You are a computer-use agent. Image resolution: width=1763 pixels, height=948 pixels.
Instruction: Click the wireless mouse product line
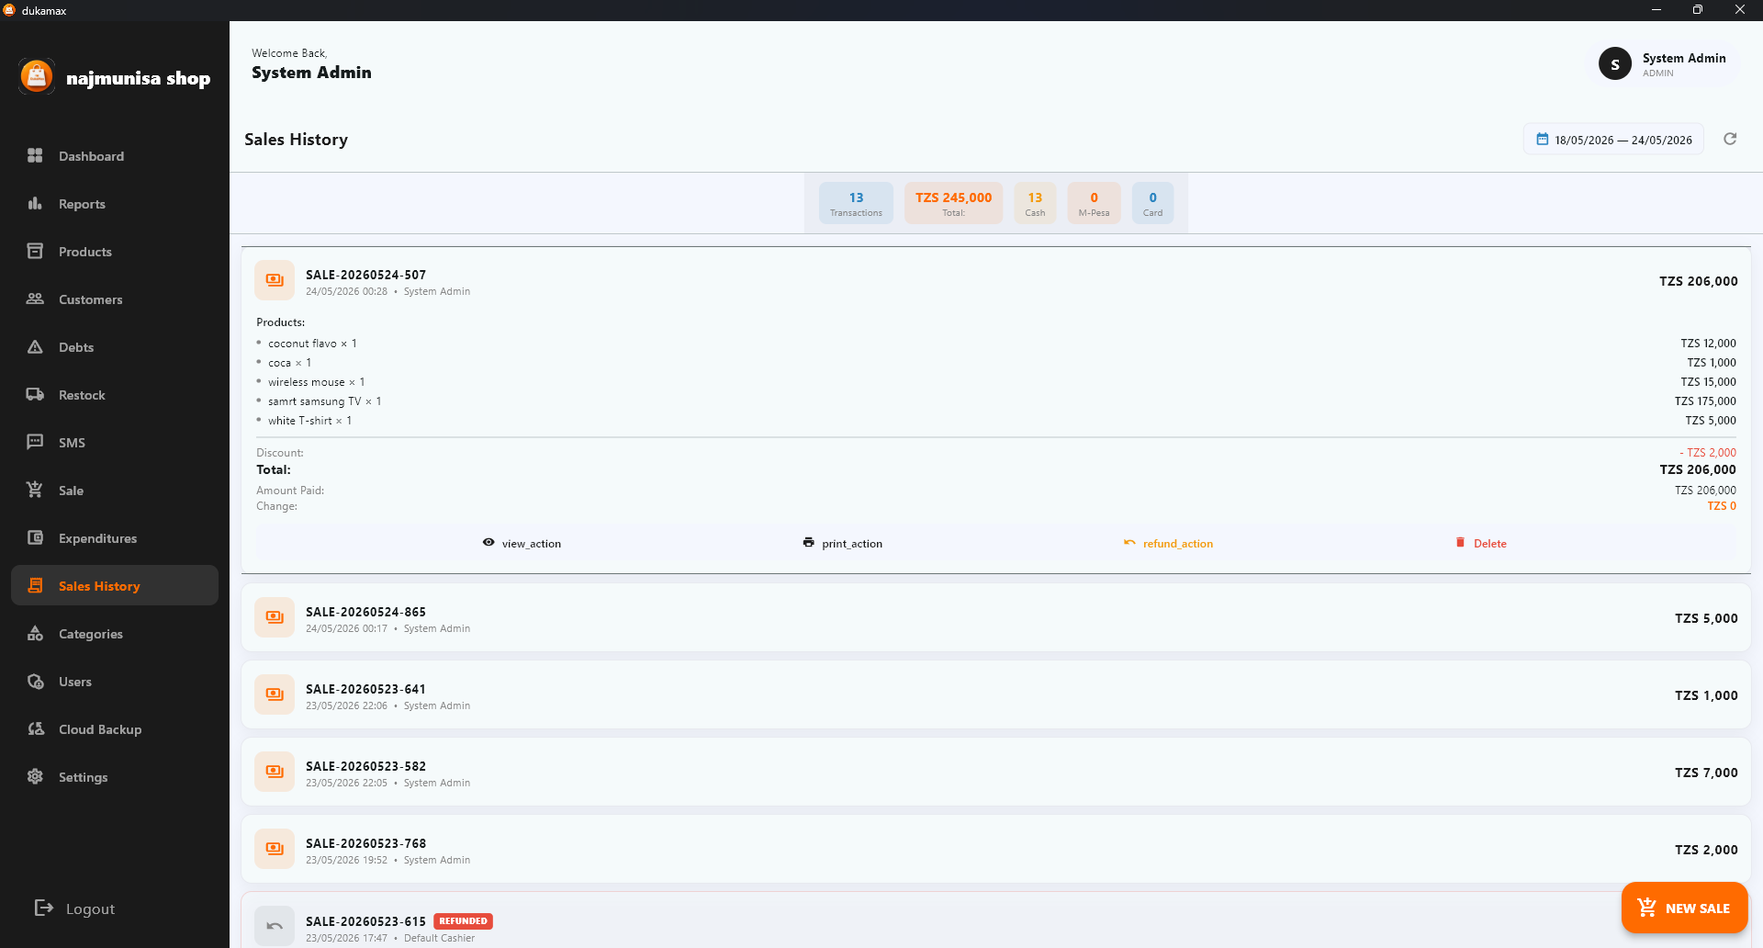(995, 382)
